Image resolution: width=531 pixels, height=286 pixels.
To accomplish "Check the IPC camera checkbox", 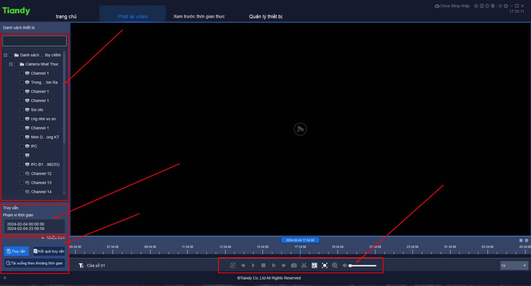I will tap(22, 146).
